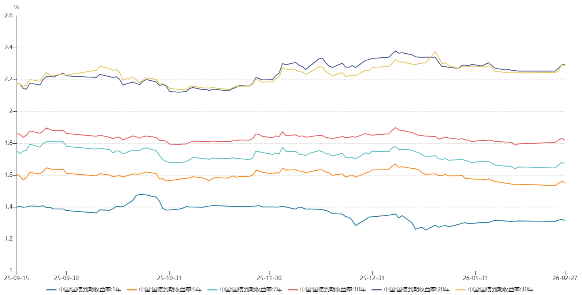Click the 25-12-31 x-axis date label
The height and width of the screenshot is (295, 582).
(372, 278)
